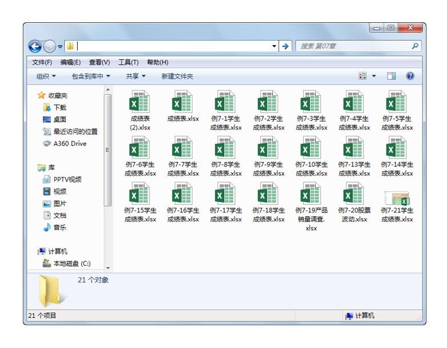Screen dimensions: 447x348
Task: Click the 新建文件夹 button
Action: [x=177, y=76]
